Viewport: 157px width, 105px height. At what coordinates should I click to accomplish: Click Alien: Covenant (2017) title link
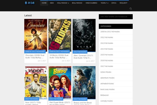[x=83, y=57]
